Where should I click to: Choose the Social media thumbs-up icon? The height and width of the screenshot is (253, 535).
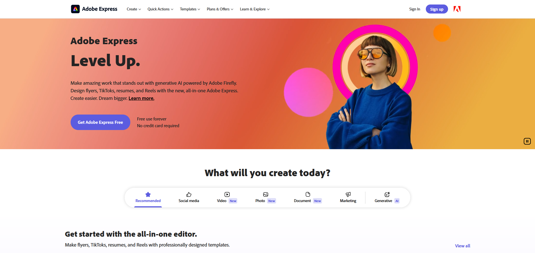click(189, 194)
